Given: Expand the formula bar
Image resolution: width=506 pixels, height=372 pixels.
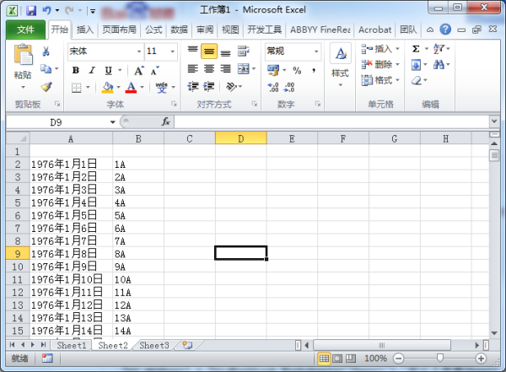Looking at the screenshot, I should coord(494,121).
